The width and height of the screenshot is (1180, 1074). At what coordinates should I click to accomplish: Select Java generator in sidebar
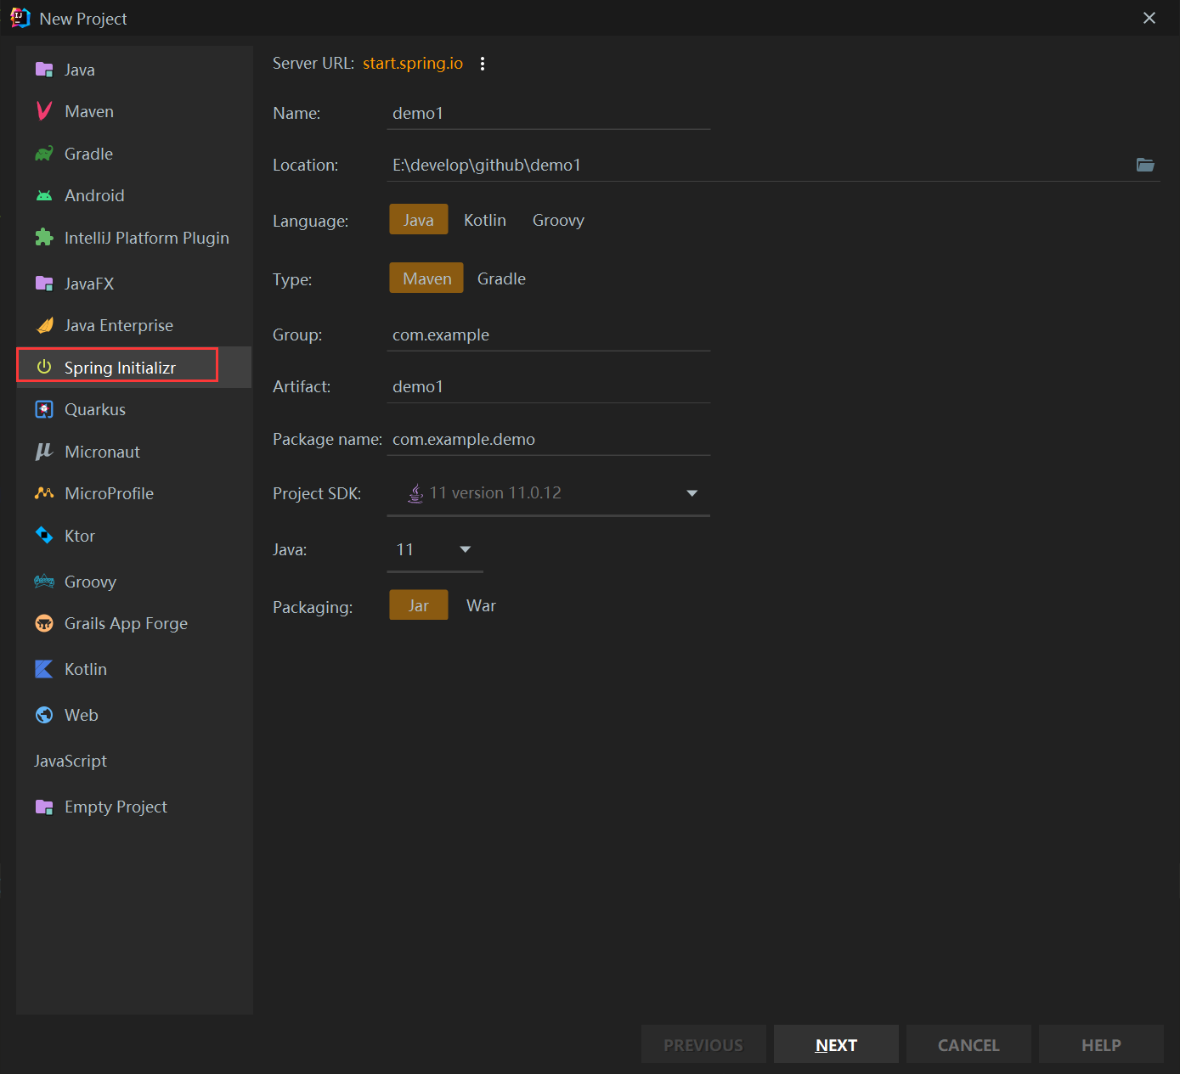[x=134, y=70]
